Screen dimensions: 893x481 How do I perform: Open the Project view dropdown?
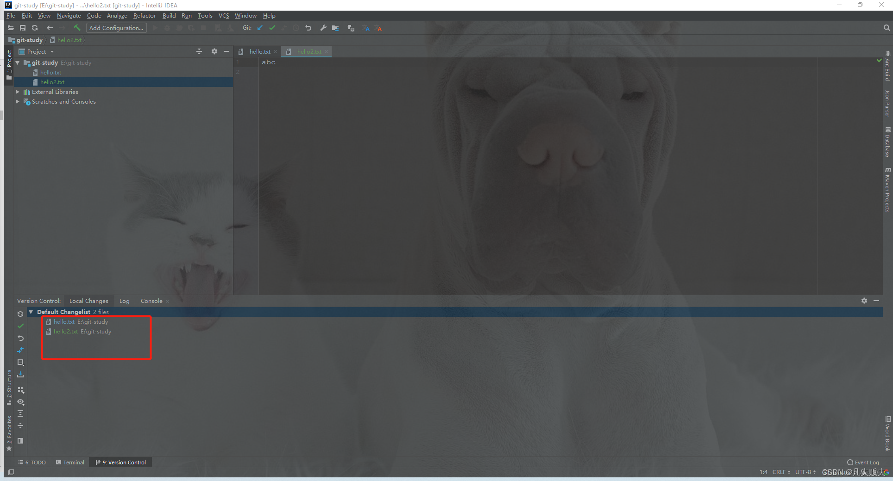pos(37,52)
